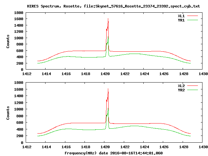Image resolution: width=208 pixels, height=156 pixels.
Task: Click the green YR2 legend line sample
Action: point(192,90)
